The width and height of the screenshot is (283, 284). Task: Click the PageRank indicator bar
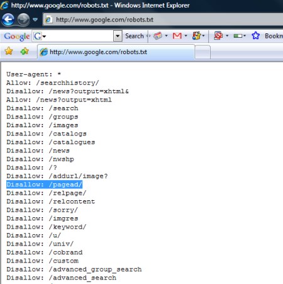pos(238,36)
